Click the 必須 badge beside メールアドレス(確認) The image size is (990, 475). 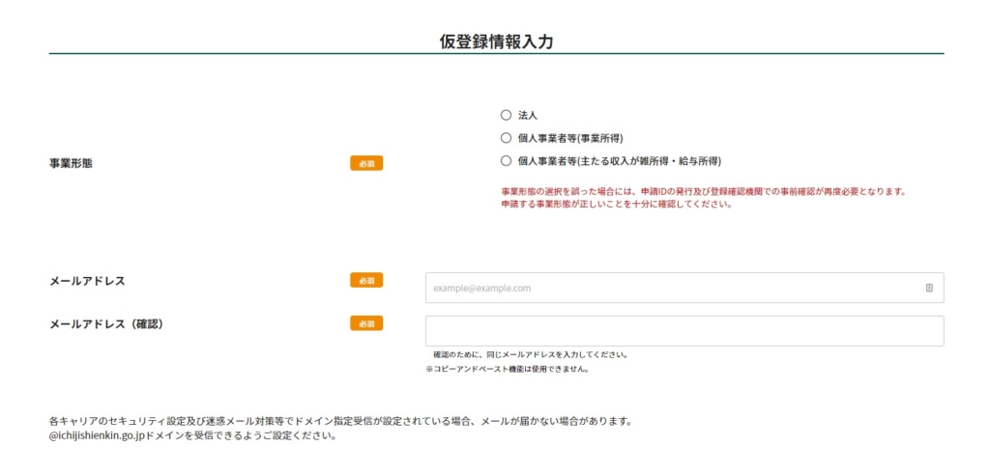(x=366, y=323)
